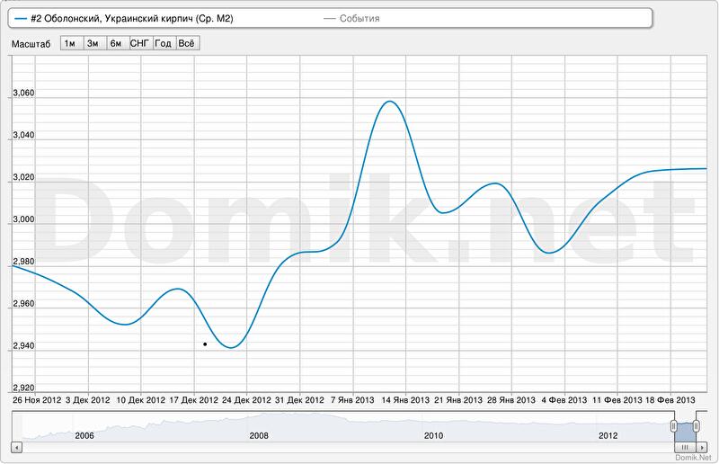Click the scrollbar left arrow
This screenshot has width=719, height=464.
click(15, 446)
